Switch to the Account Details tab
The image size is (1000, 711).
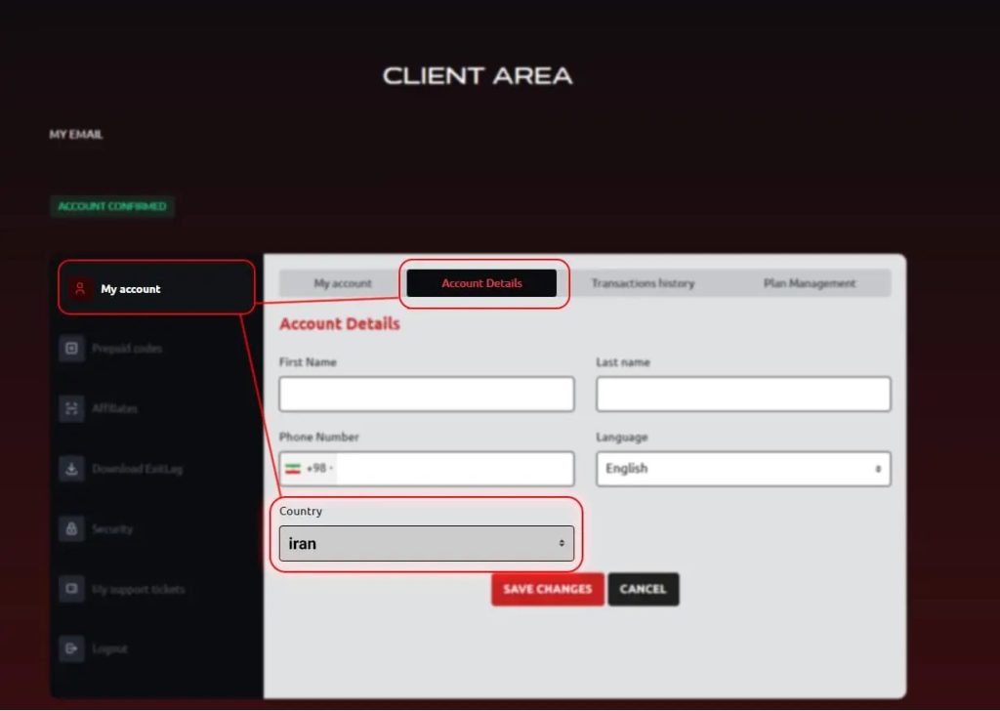tap(481, 283)
